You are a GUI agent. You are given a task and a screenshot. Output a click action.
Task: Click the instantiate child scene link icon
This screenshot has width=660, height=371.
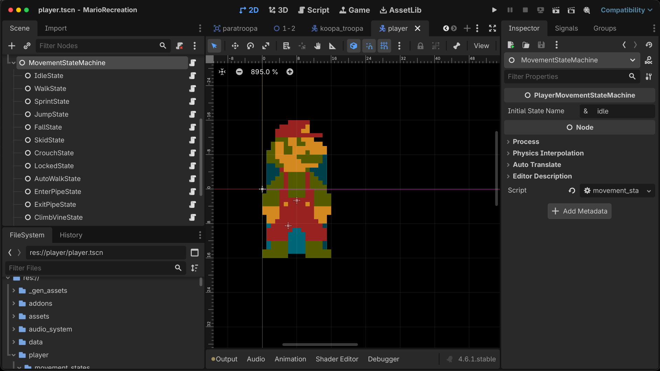(x=27, y=46)
